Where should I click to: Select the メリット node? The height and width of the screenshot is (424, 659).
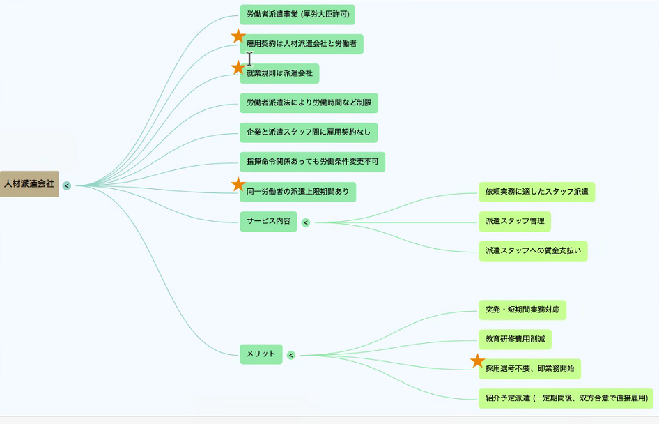click(x=261, y=354)
